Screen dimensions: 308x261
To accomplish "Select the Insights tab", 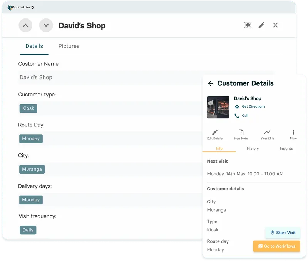I will point(286,148).
